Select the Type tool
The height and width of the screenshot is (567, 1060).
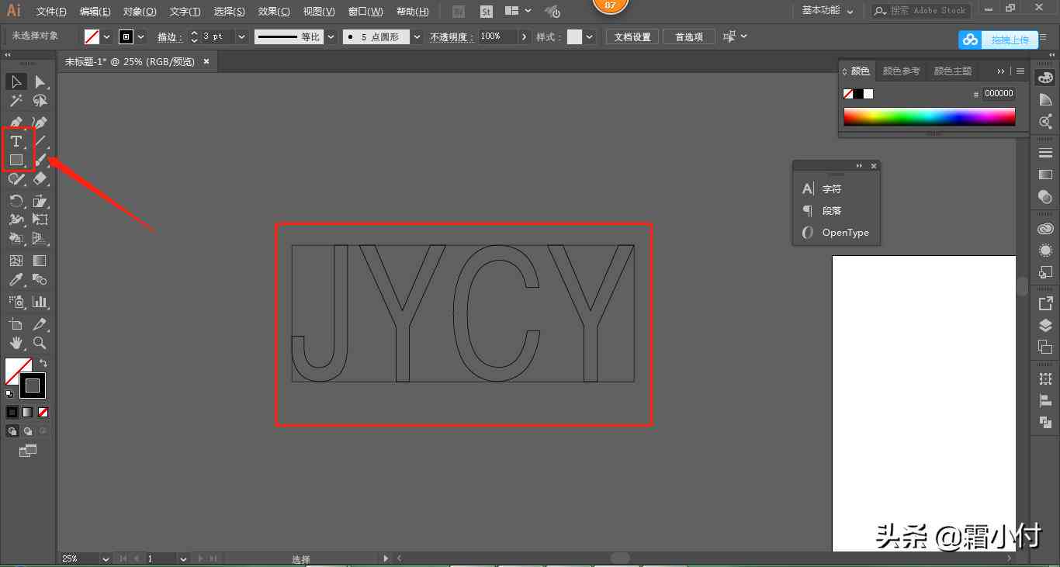coord(16,141)
